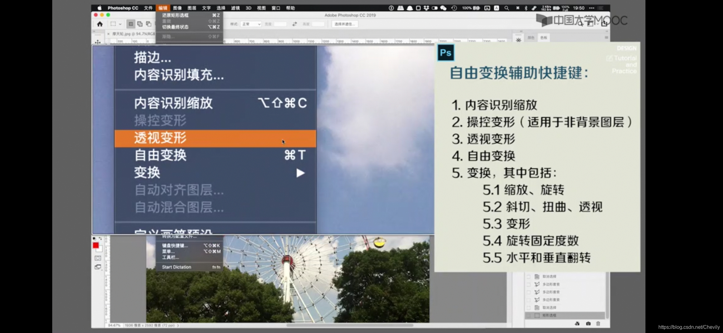The height and width of the screenshot is (333, 723).
Task: Choose 透视变形 in the menu
Action: 215,138
